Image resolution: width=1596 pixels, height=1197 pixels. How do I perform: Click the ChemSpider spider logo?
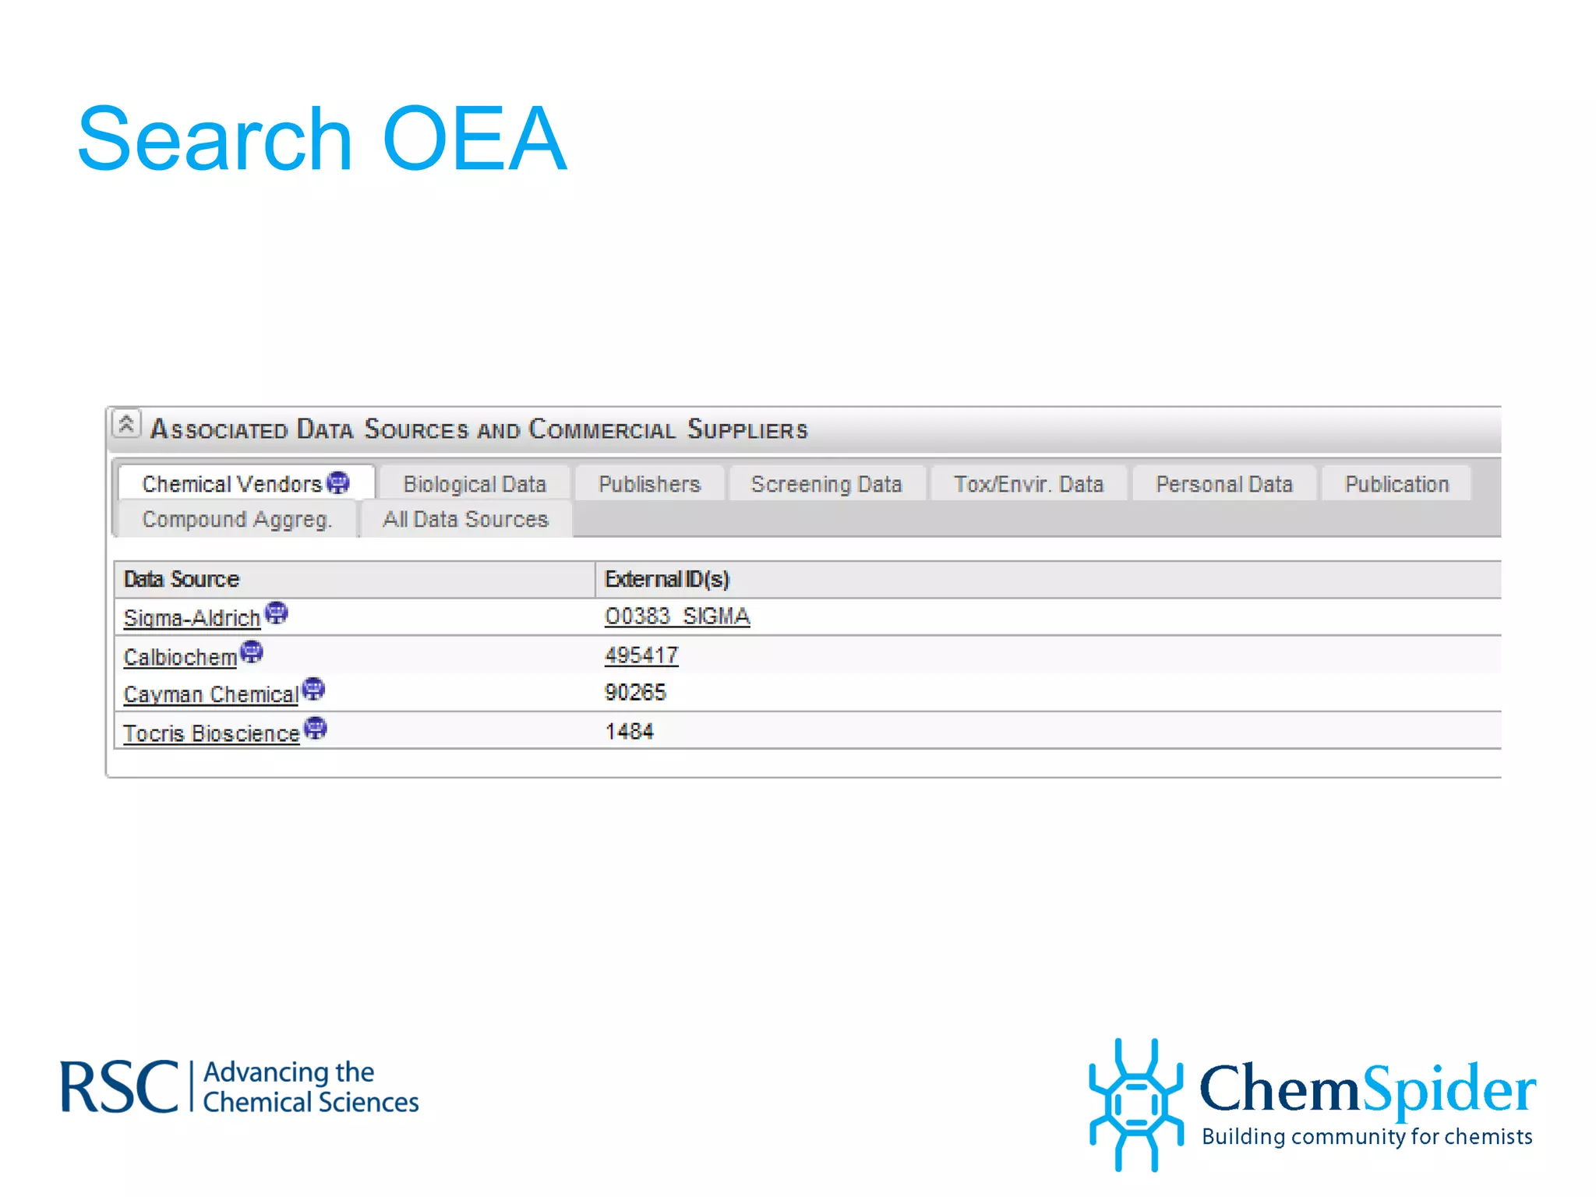click(1136, 1104)
